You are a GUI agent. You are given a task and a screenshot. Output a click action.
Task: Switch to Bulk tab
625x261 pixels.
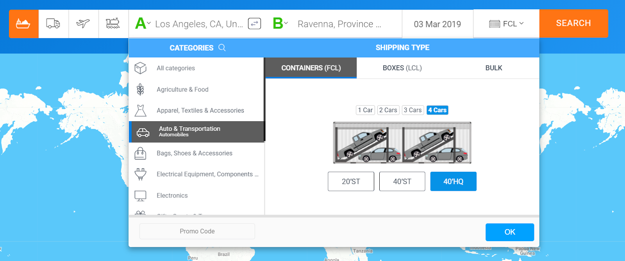pos(494,68)
